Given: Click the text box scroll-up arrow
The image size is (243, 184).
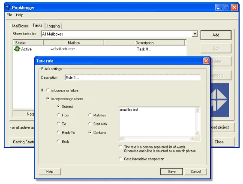Looking at the screenshot, I should coord(198,110).
